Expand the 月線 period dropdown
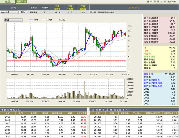 13,20
